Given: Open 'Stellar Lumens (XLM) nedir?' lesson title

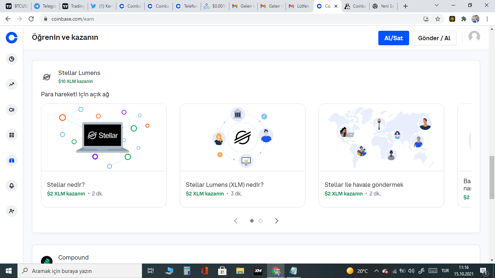Looking at the screenshot, I should click(x=225, y=185).
